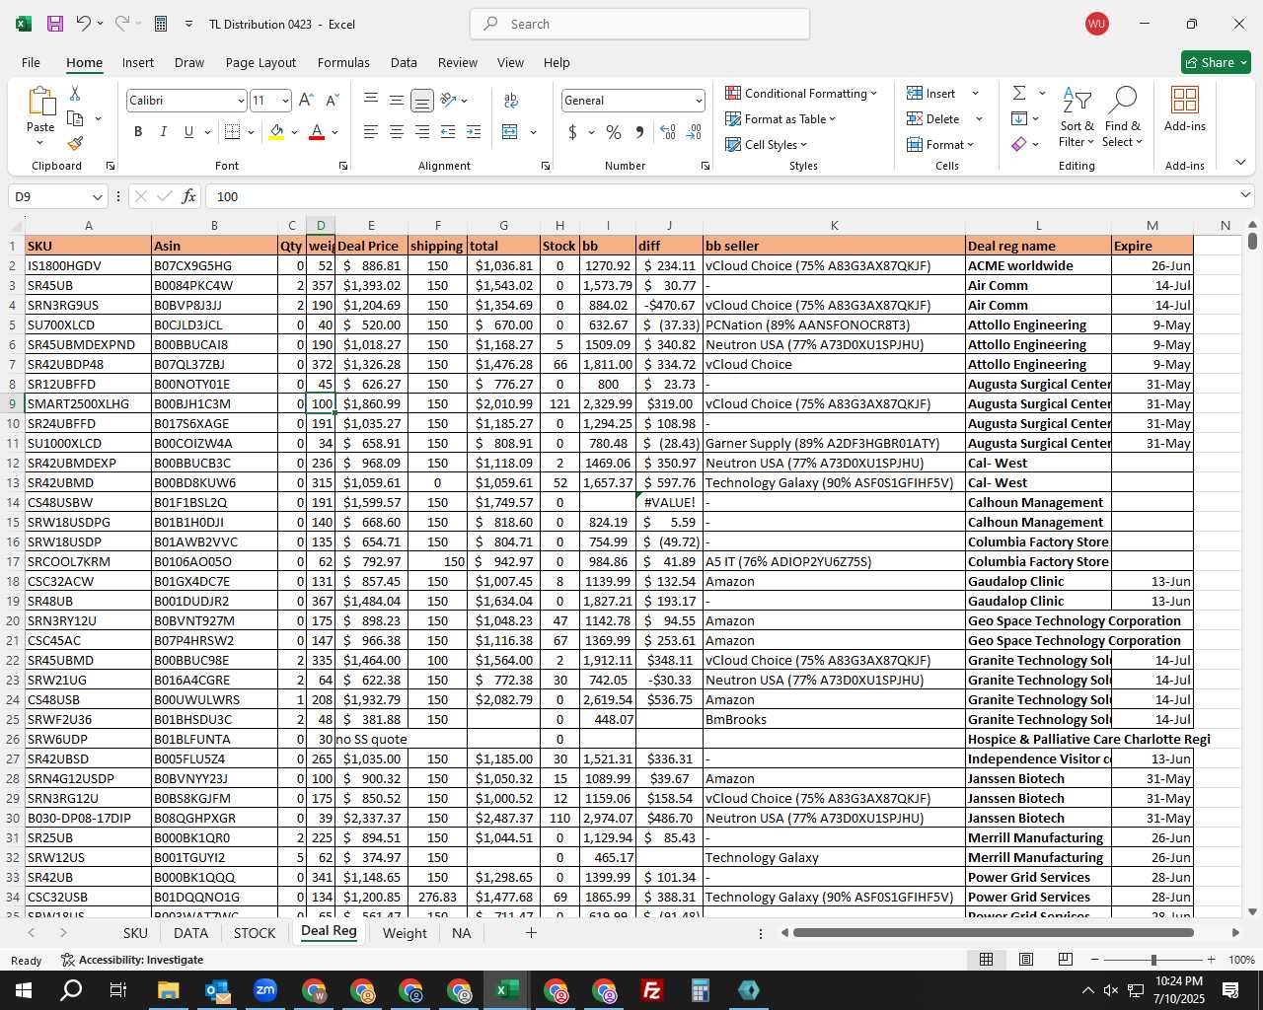
Task: Open the Name Box dropdown arrow
Action: point(97,196)
